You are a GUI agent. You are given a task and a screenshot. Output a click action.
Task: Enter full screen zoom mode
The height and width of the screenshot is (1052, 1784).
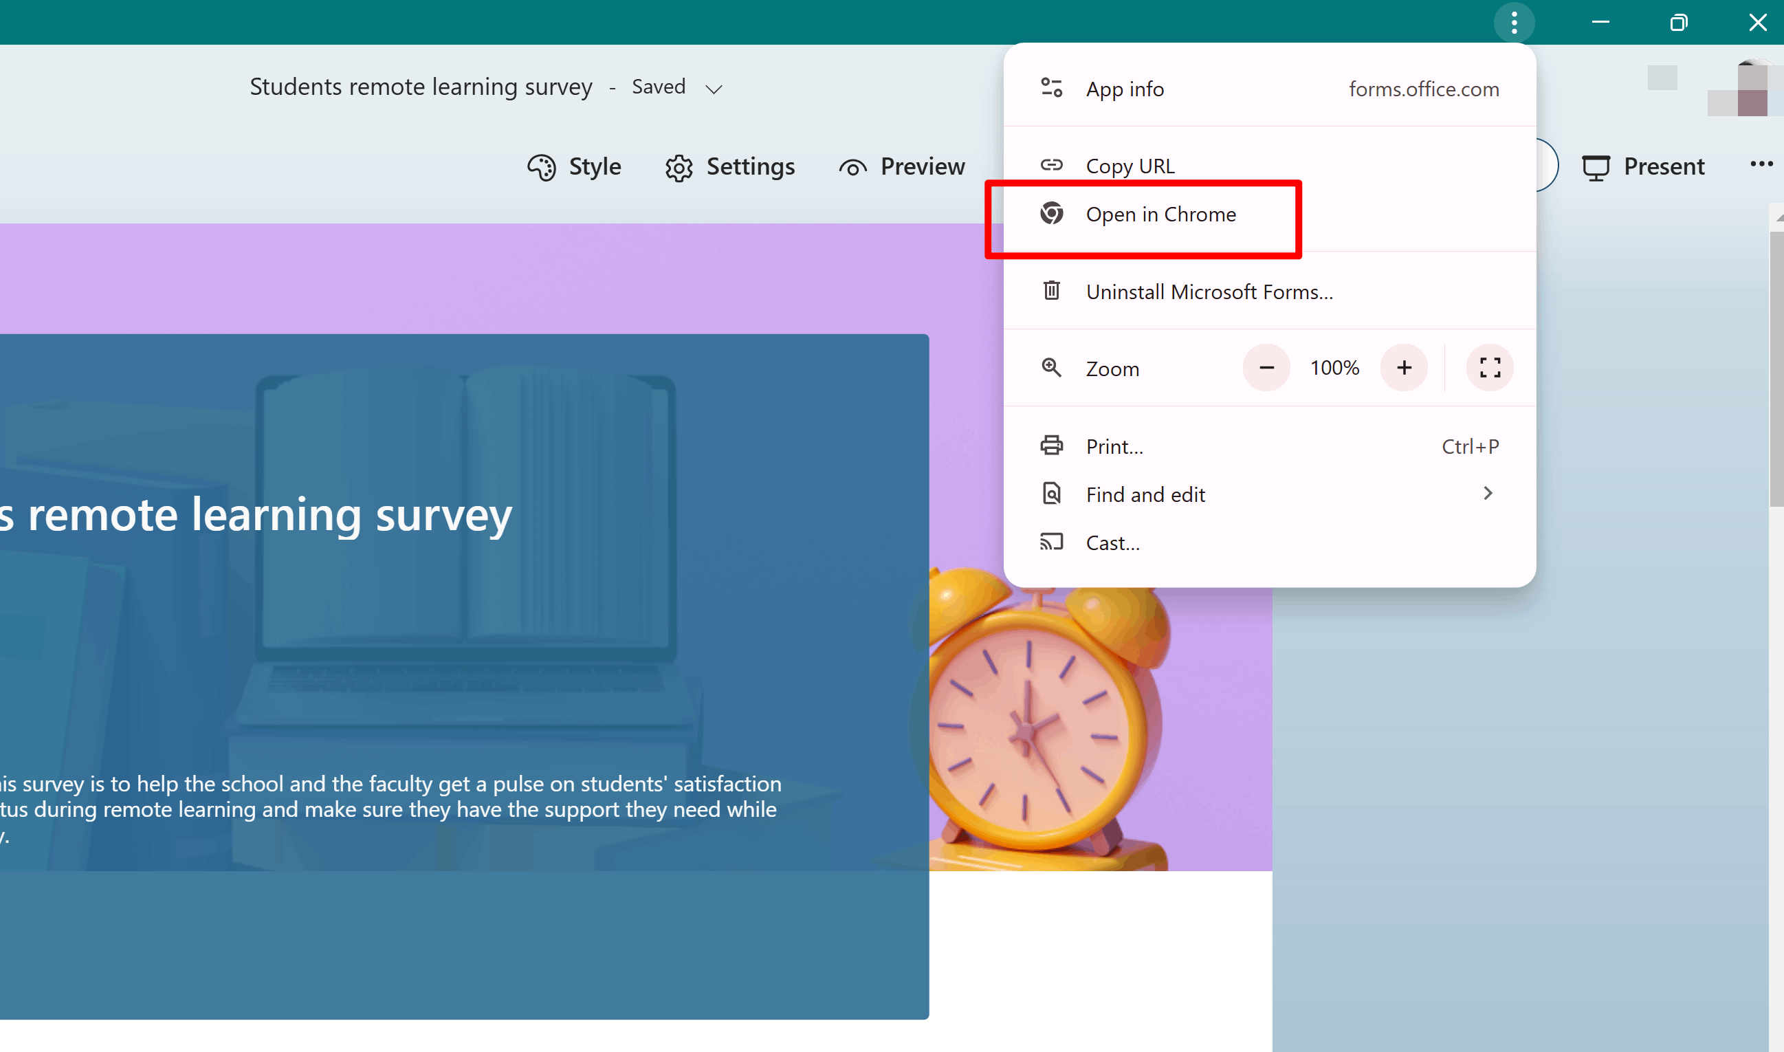1489,368
